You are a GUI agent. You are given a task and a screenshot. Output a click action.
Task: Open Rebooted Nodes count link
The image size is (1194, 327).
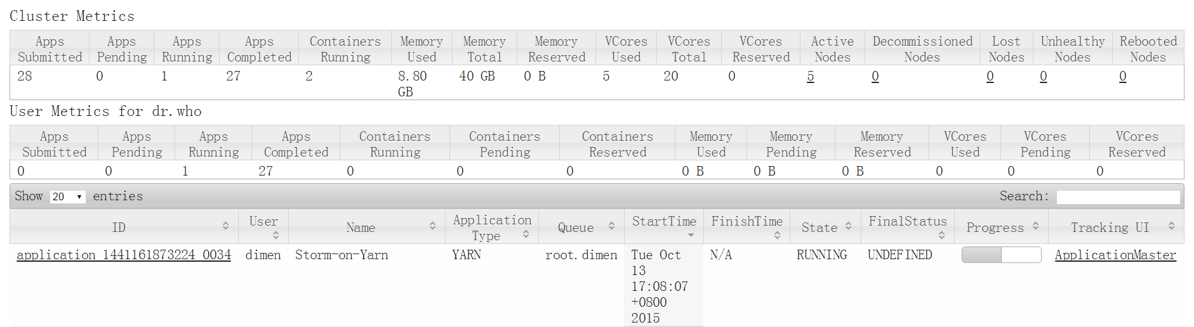point(1123,77)
